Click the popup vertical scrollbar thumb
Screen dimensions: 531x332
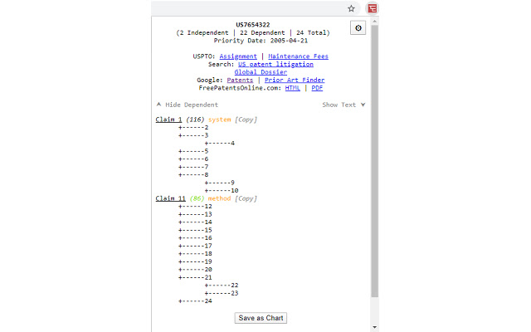(374, 161)
